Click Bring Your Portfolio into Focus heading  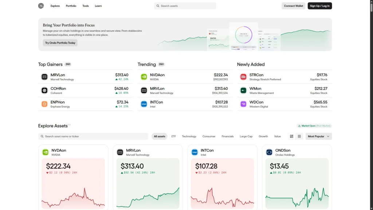(x=69, y=25)
